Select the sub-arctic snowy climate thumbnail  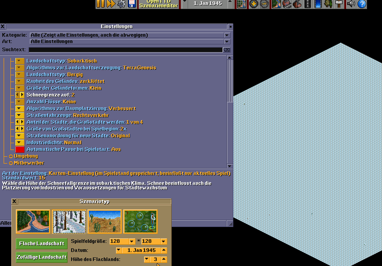point(69,221)
